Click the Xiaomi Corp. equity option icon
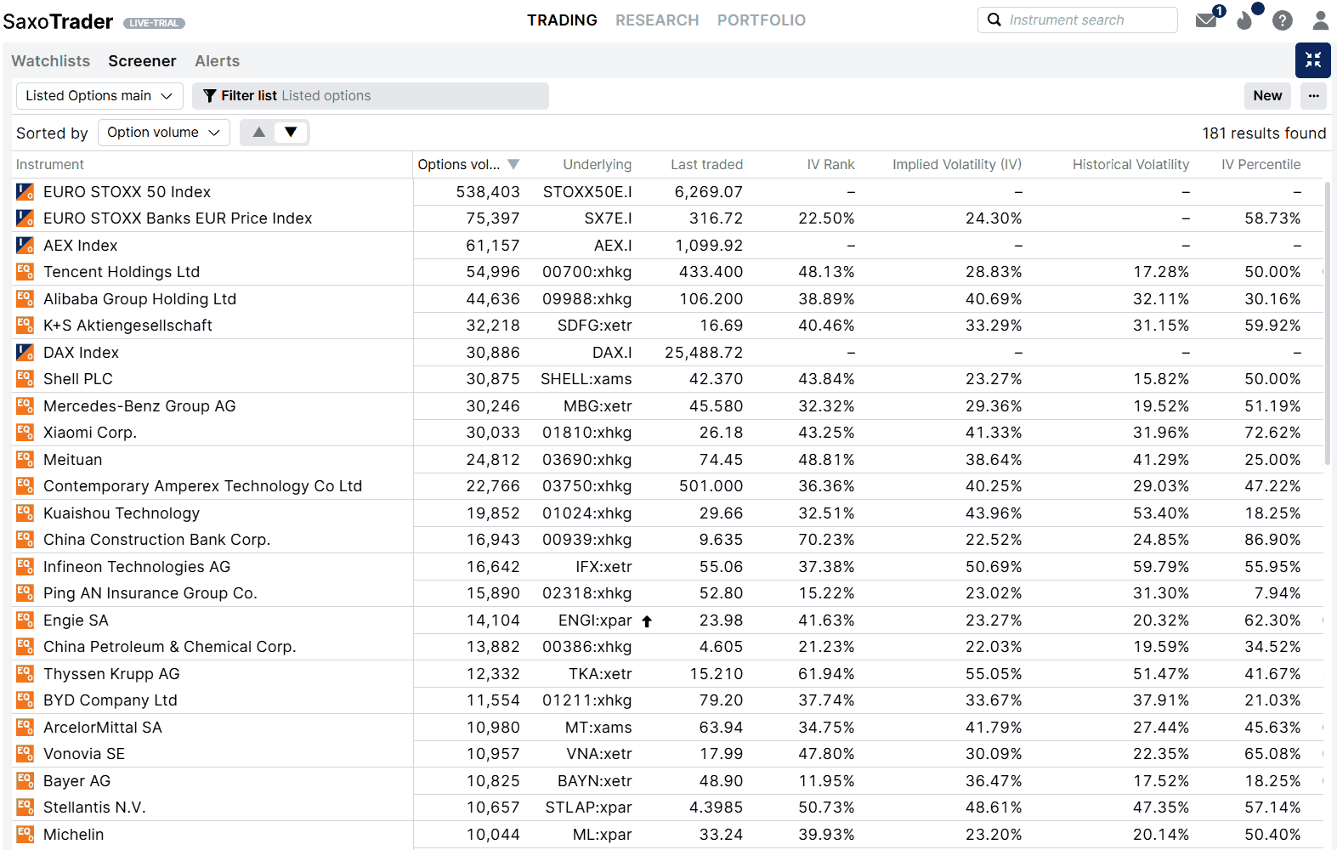1337x850 pixels. point(25,433)
